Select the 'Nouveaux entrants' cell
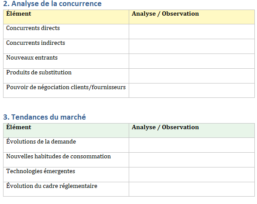 click(x=66, y=61)
